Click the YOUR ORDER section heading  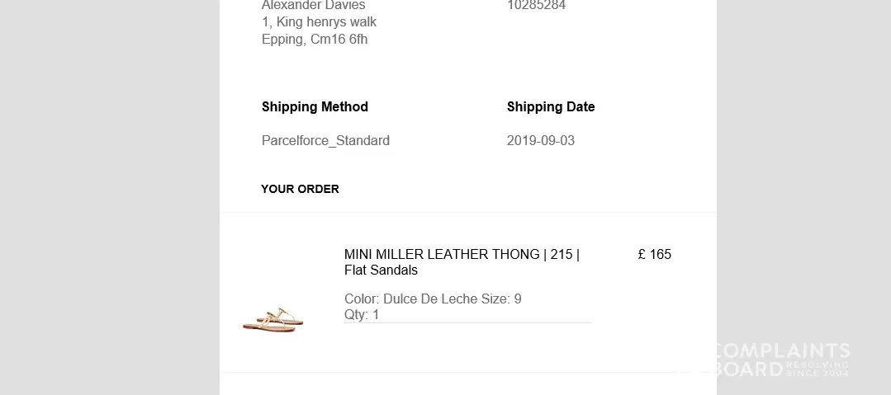click(300, 189)
